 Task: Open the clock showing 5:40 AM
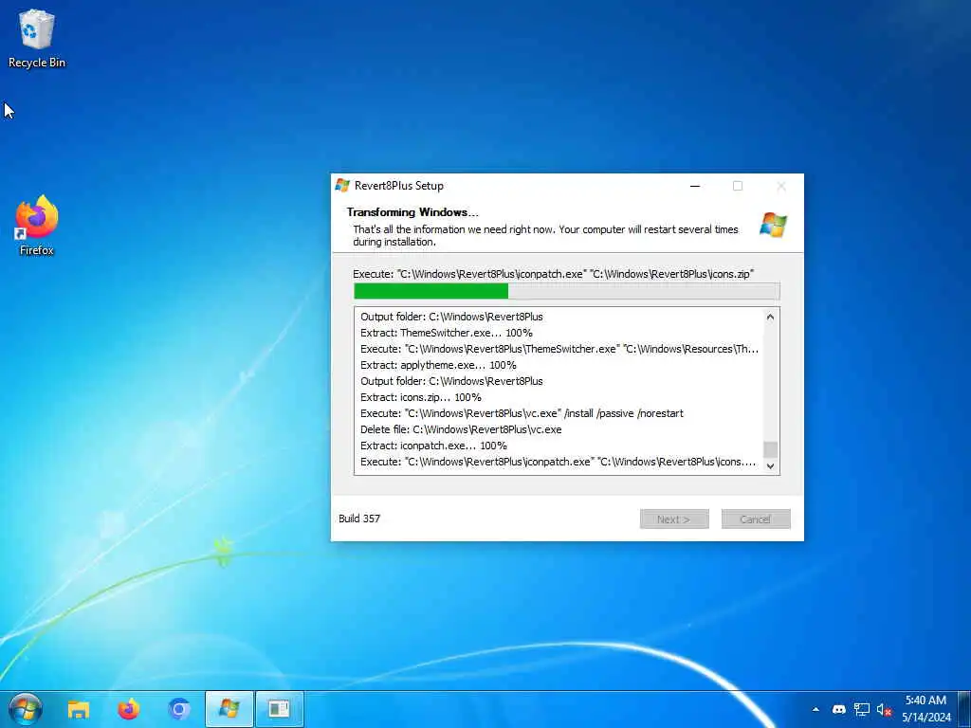[x=926, y=709]
